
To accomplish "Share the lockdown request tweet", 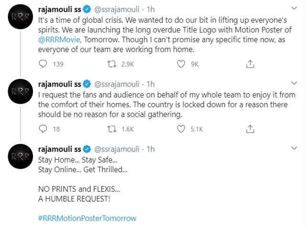I will click(x=250, y=129).
